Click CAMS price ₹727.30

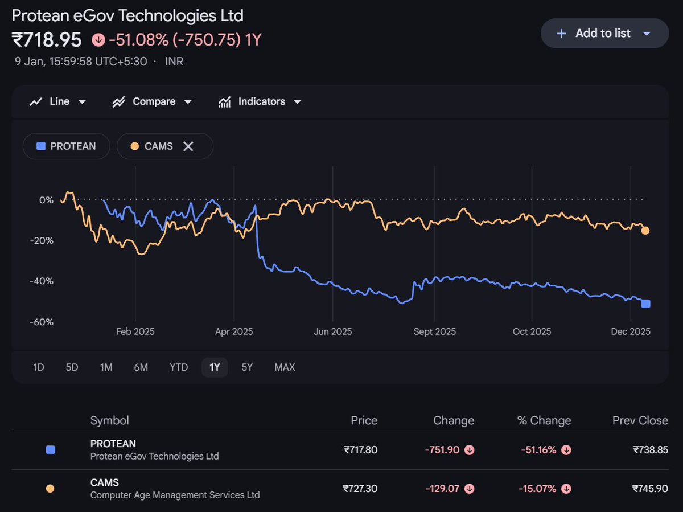coord(360,489)
